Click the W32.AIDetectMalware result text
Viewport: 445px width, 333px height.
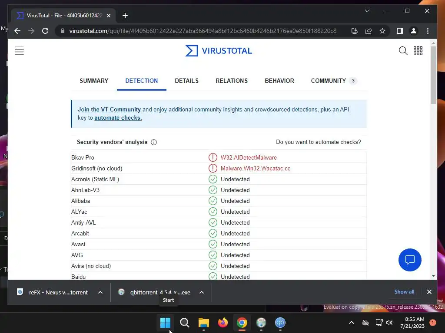click(x=249, y=157)
